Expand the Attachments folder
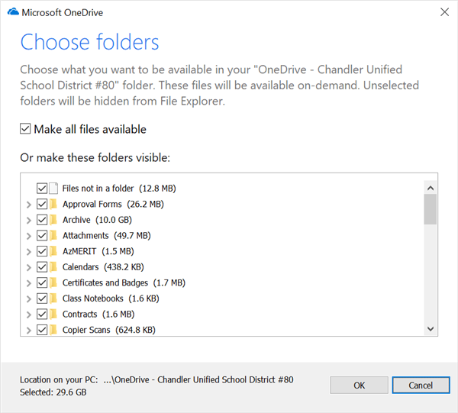458x413 pixels. pos(29,236)
